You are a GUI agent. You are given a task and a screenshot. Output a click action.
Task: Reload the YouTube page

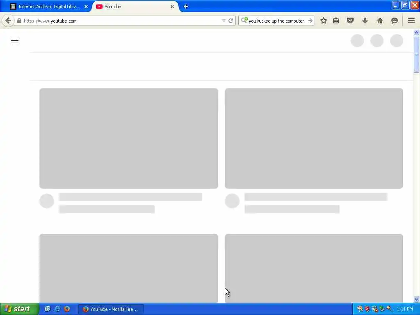tap(231, 21)
